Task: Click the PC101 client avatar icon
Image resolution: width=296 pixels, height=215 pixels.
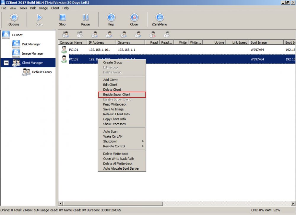Action: coord(64,50)
